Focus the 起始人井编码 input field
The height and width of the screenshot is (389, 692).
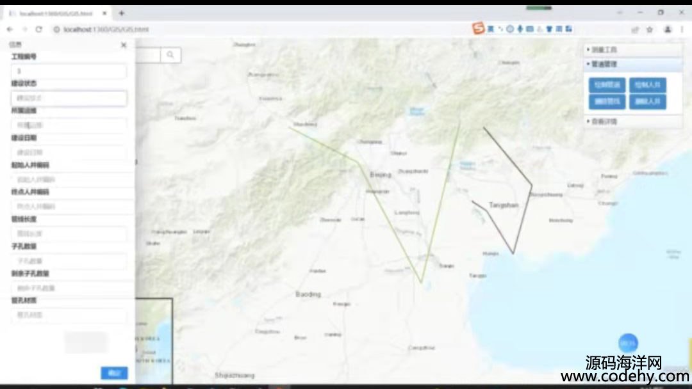[x=72, y=180]
